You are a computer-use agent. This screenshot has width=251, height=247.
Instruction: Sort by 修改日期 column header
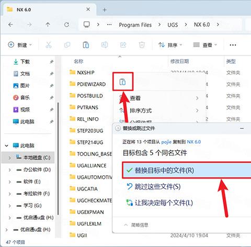click(179, 61)
